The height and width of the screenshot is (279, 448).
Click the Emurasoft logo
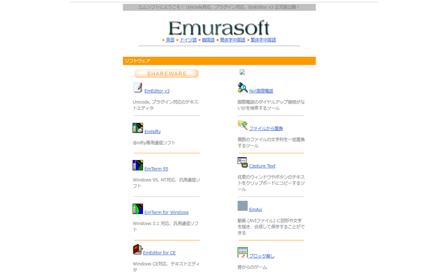219,28
